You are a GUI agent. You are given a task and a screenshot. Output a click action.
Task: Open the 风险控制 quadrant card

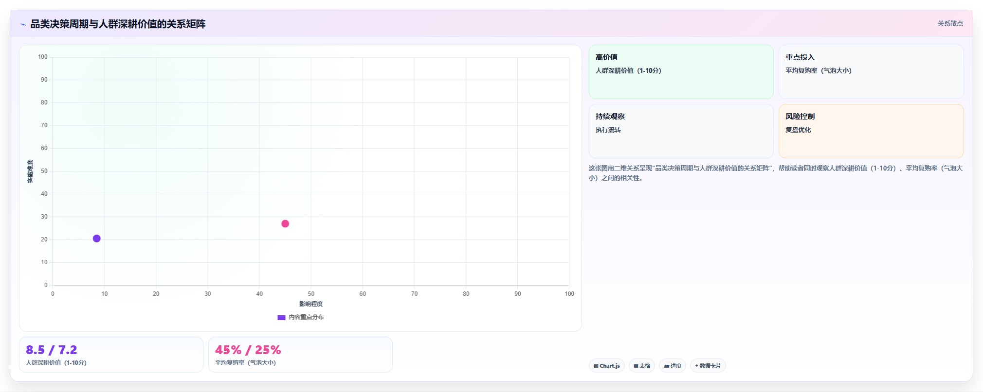[871, 131]
